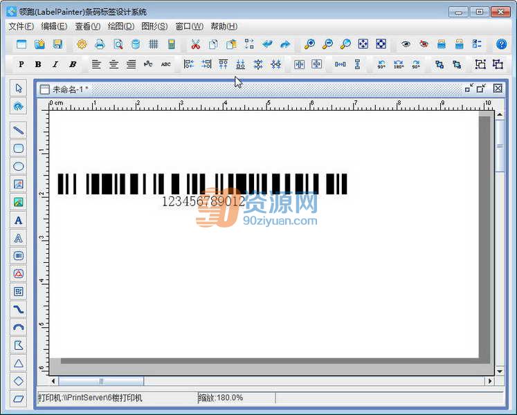Toggle bold italic formatting

(x=73, y=64)
